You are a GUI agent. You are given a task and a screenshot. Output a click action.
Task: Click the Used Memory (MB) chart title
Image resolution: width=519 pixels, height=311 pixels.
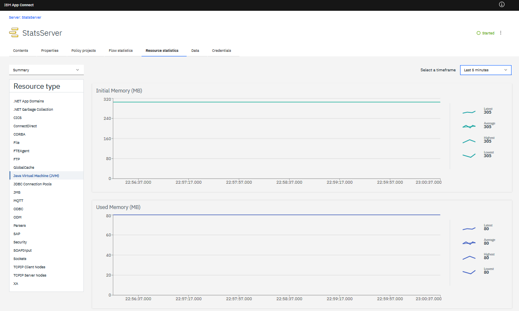118,207
